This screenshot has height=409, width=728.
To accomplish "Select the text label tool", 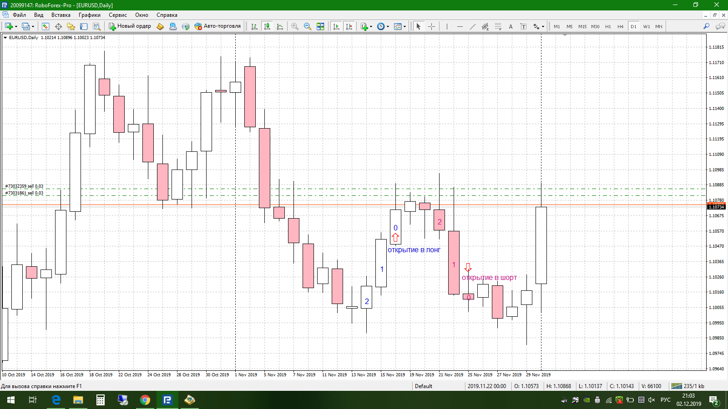I will point(524,26).
